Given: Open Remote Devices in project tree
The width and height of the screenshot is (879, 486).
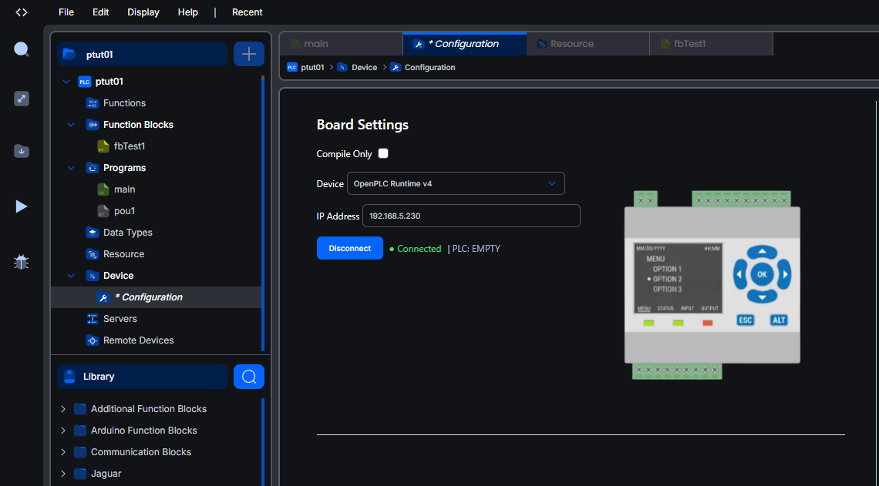Looking at the screenshot, I should click(x=138, y=340).
